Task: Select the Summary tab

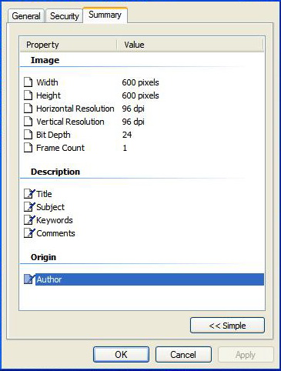Action: click(x=105, y=15)
